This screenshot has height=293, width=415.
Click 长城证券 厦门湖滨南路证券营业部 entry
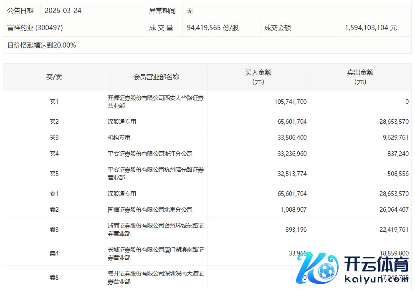click(155, 254)
